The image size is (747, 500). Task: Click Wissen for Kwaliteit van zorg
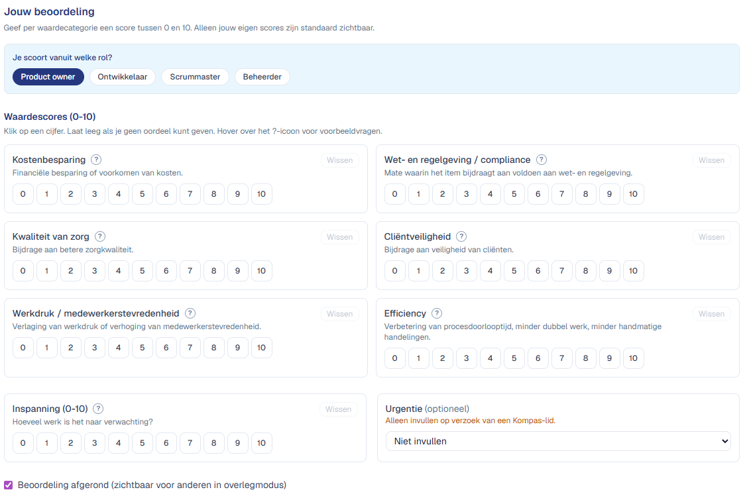point(339,237)
